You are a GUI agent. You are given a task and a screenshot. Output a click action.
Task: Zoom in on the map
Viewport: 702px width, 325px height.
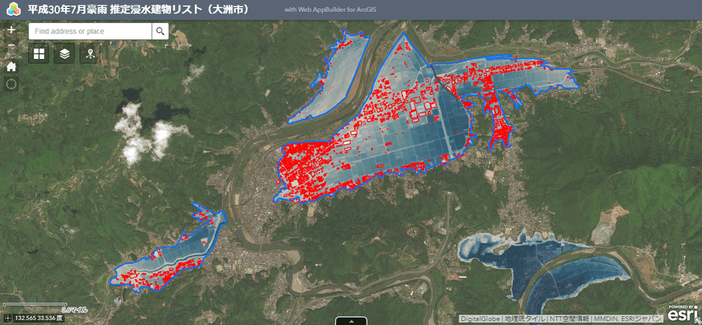10,31
